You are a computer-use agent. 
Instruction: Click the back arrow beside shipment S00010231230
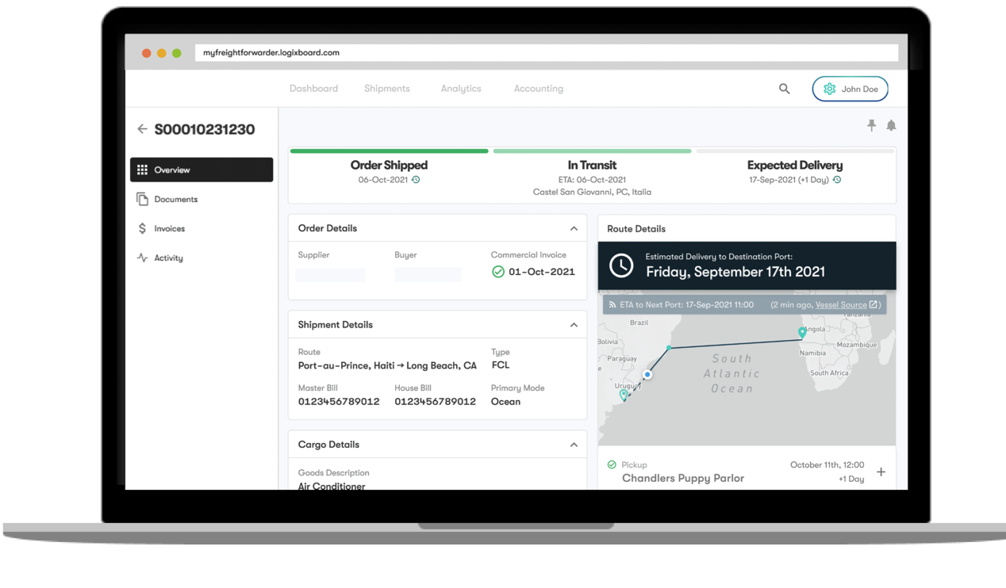(x=142, y=129)
